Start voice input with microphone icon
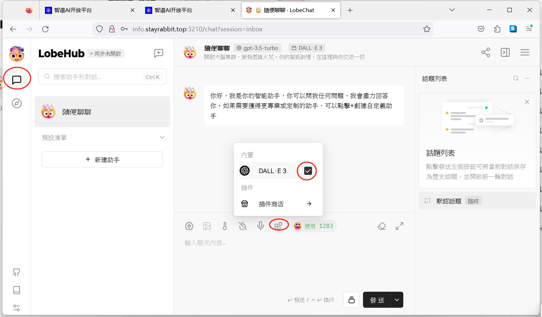Image resolution: width=542 pixels, height=317 pixels. [261, 226]
